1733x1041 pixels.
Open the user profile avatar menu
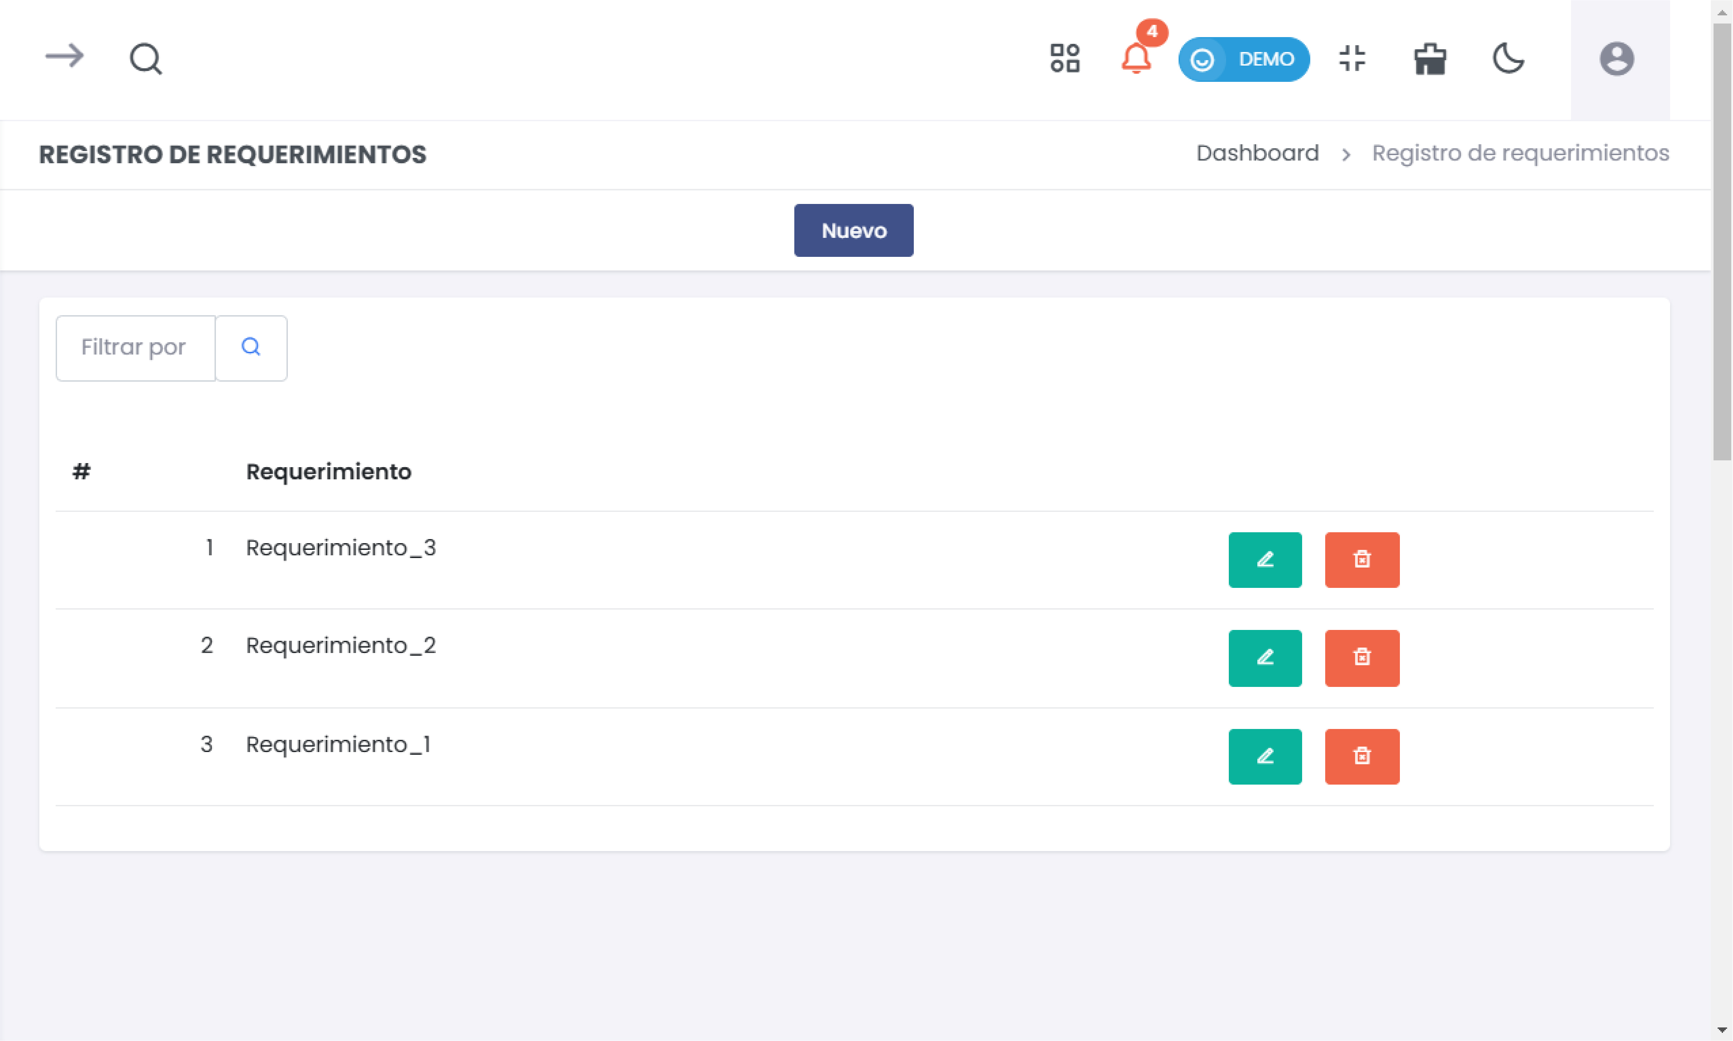pos(1617,59)
